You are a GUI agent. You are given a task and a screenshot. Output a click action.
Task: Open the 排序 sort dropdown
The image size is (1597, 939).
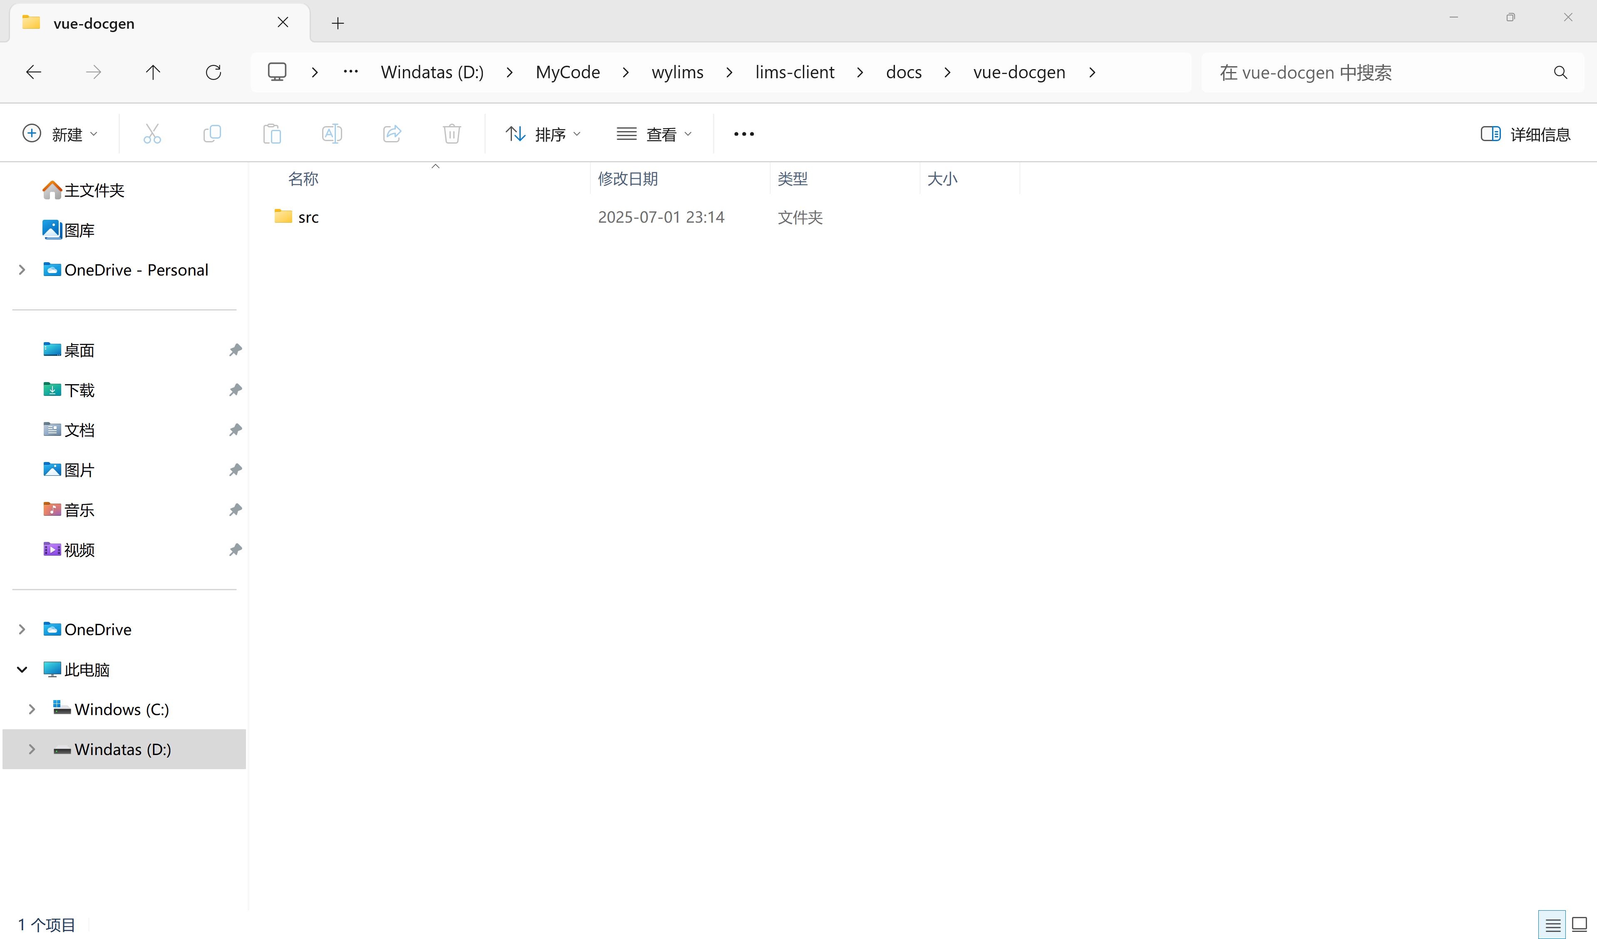(543, 134)
